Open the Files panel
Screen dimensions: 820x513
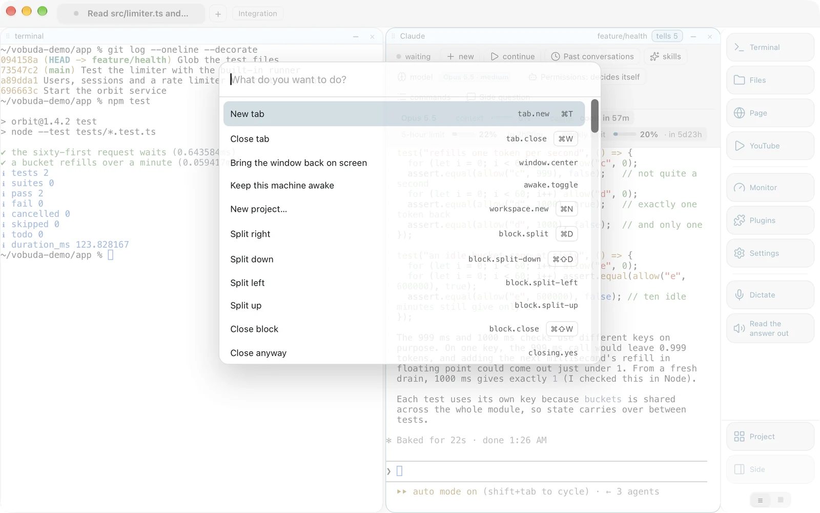point(770,80)
